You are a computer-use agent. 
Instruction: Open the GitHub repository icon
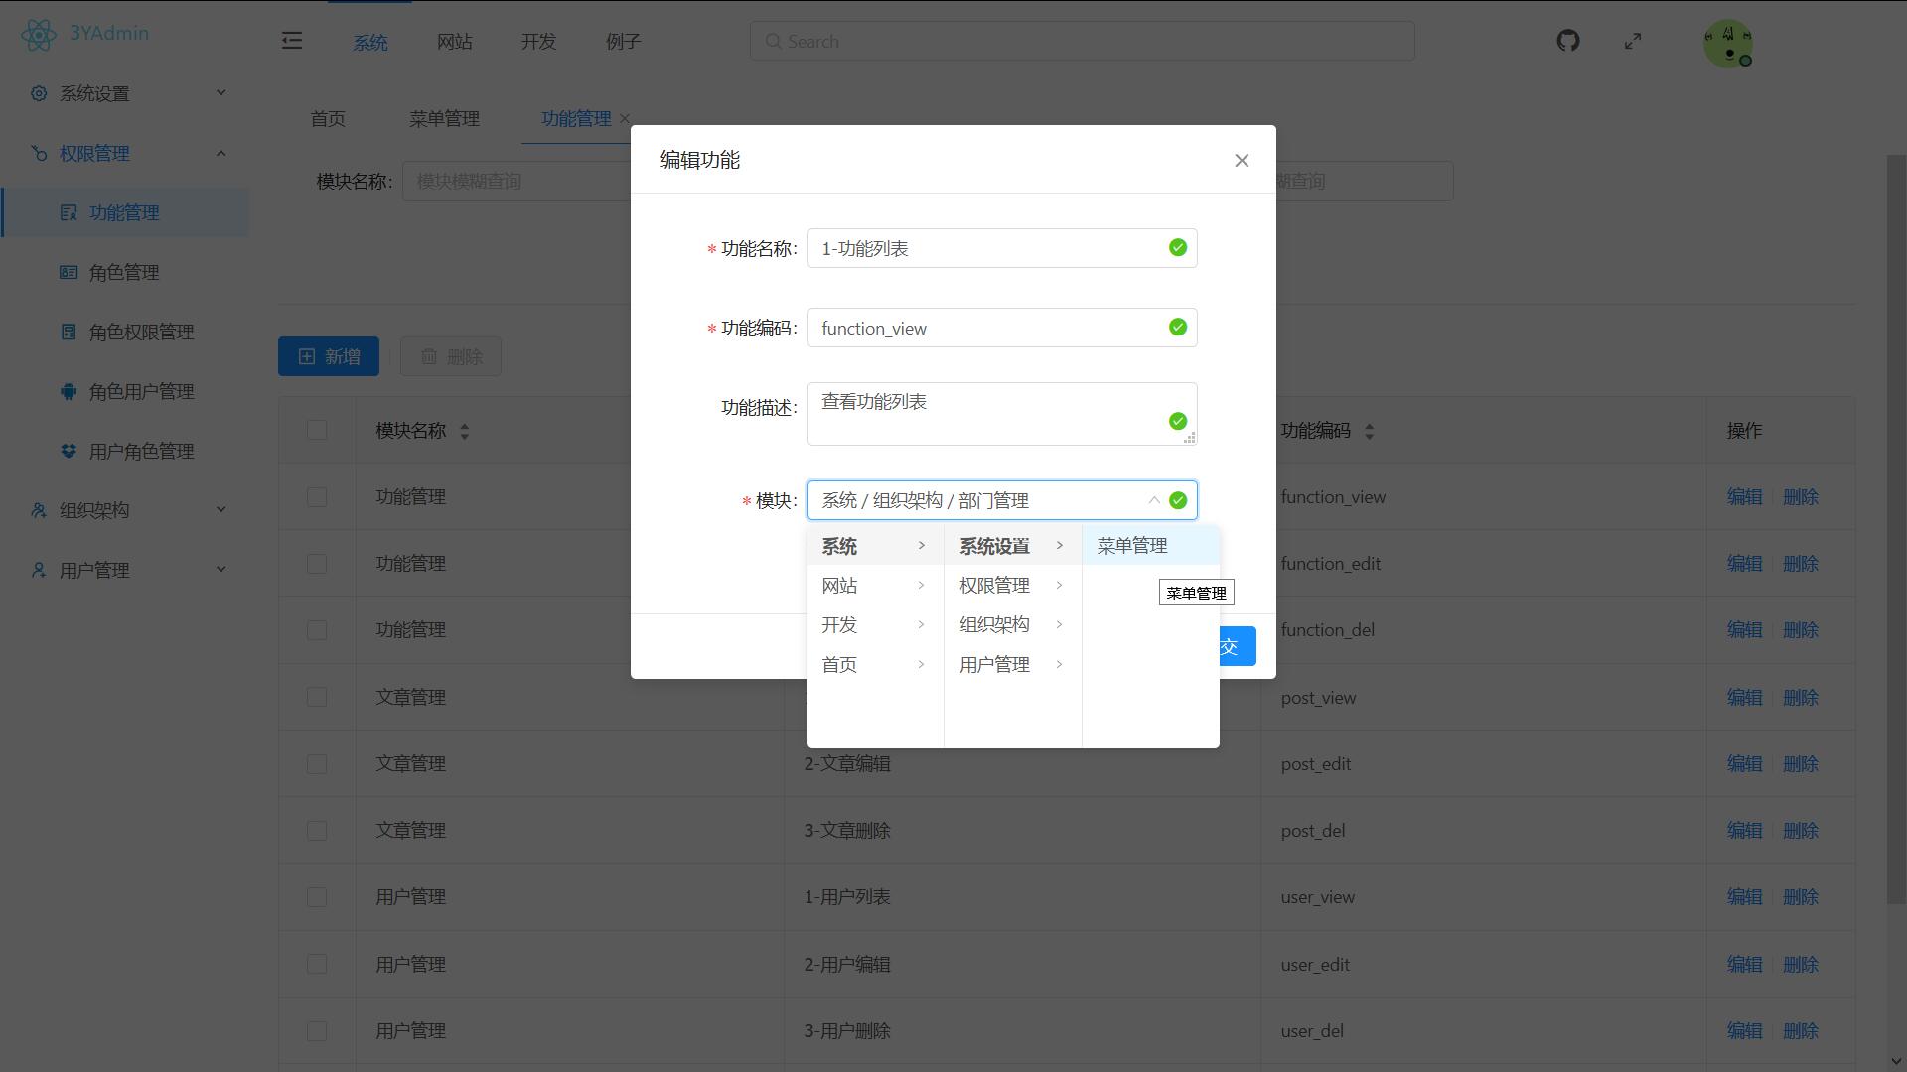1567,41
